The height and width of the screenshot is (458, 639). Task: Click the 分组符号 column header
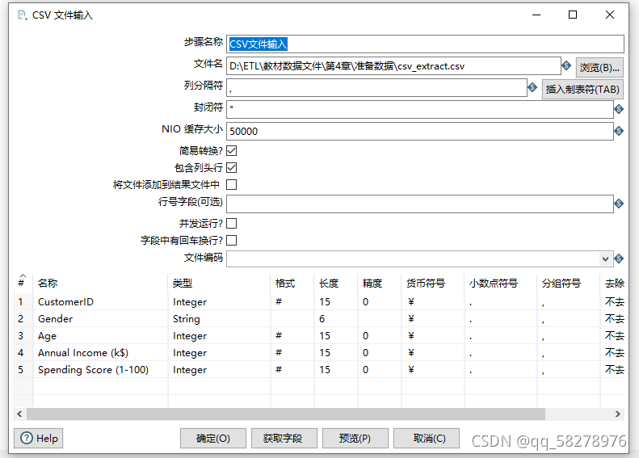568,283
